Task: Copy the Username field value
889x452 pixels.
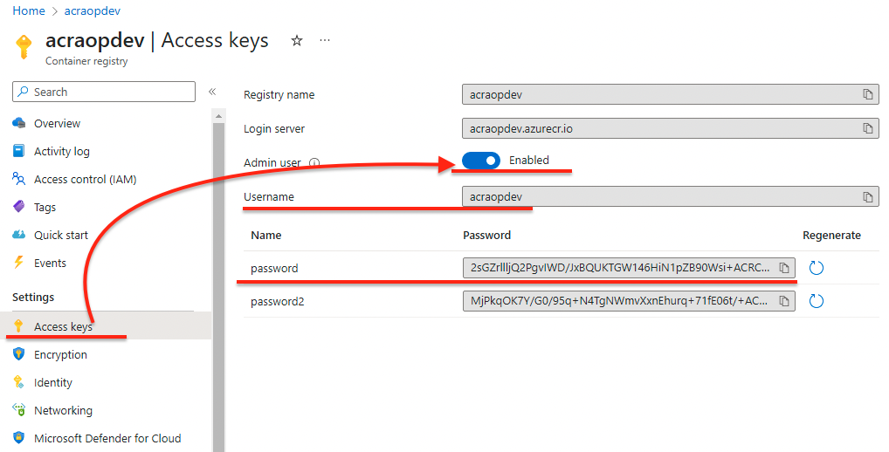Action: 867,197
